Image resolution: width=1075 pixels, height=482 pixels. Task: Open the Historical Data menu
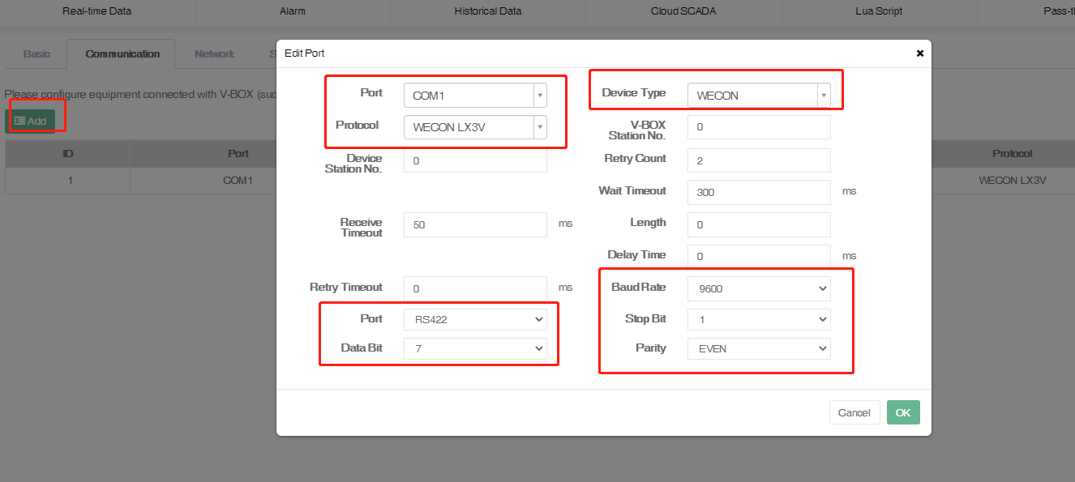tap(488, 11)
